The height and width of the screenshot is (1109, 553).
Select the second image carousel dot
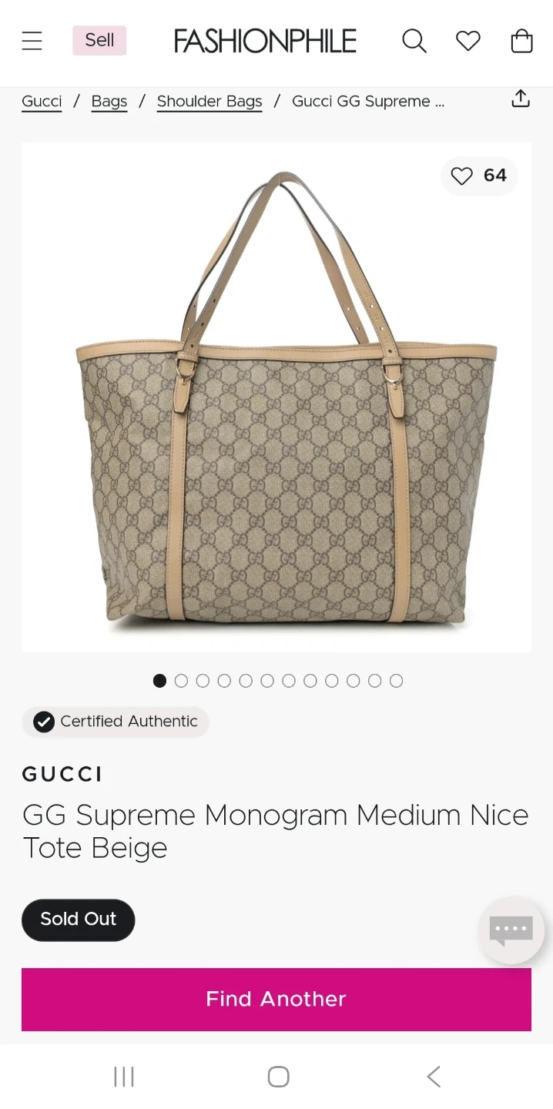pos(182,681)
